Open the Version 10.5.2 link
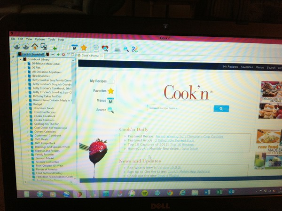Image resolution: width=282 pixels, height=211 pixels. pos(169,168)
